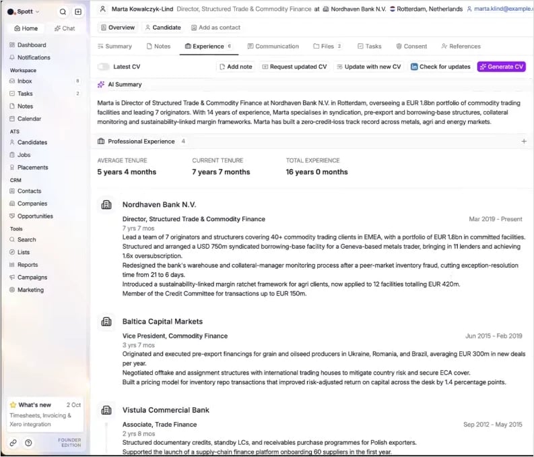The image size is (534, 457).
Task: Add experience with the plus icon
Action: pyautogui.click(x=524, y=142)
